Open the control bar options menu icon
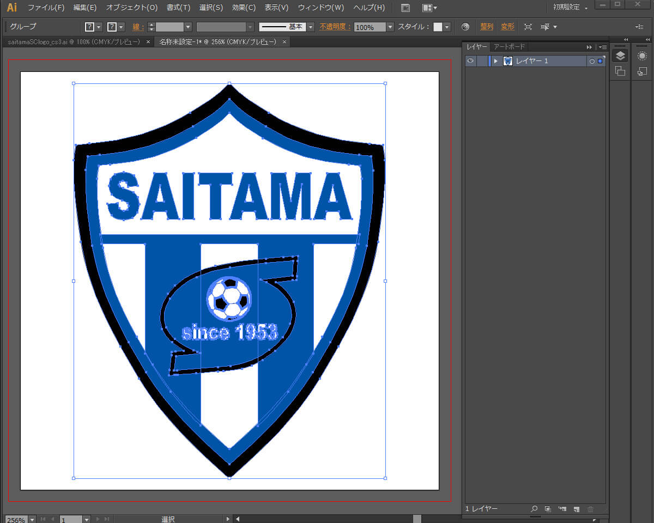The image size is (654, 523). click(639, 27)
